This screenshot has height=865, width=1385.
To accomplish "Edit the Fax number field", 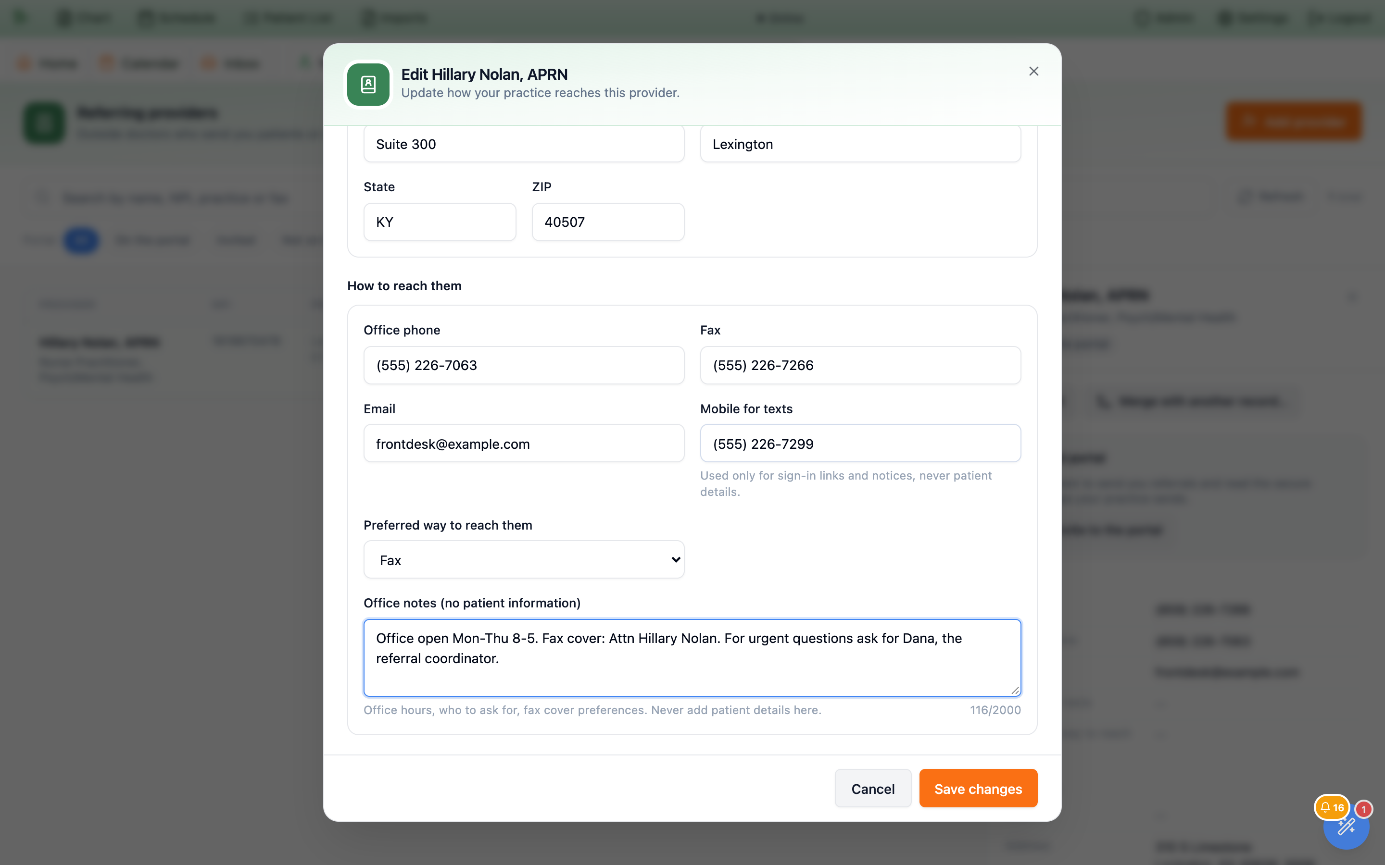I will coord(860,365).
